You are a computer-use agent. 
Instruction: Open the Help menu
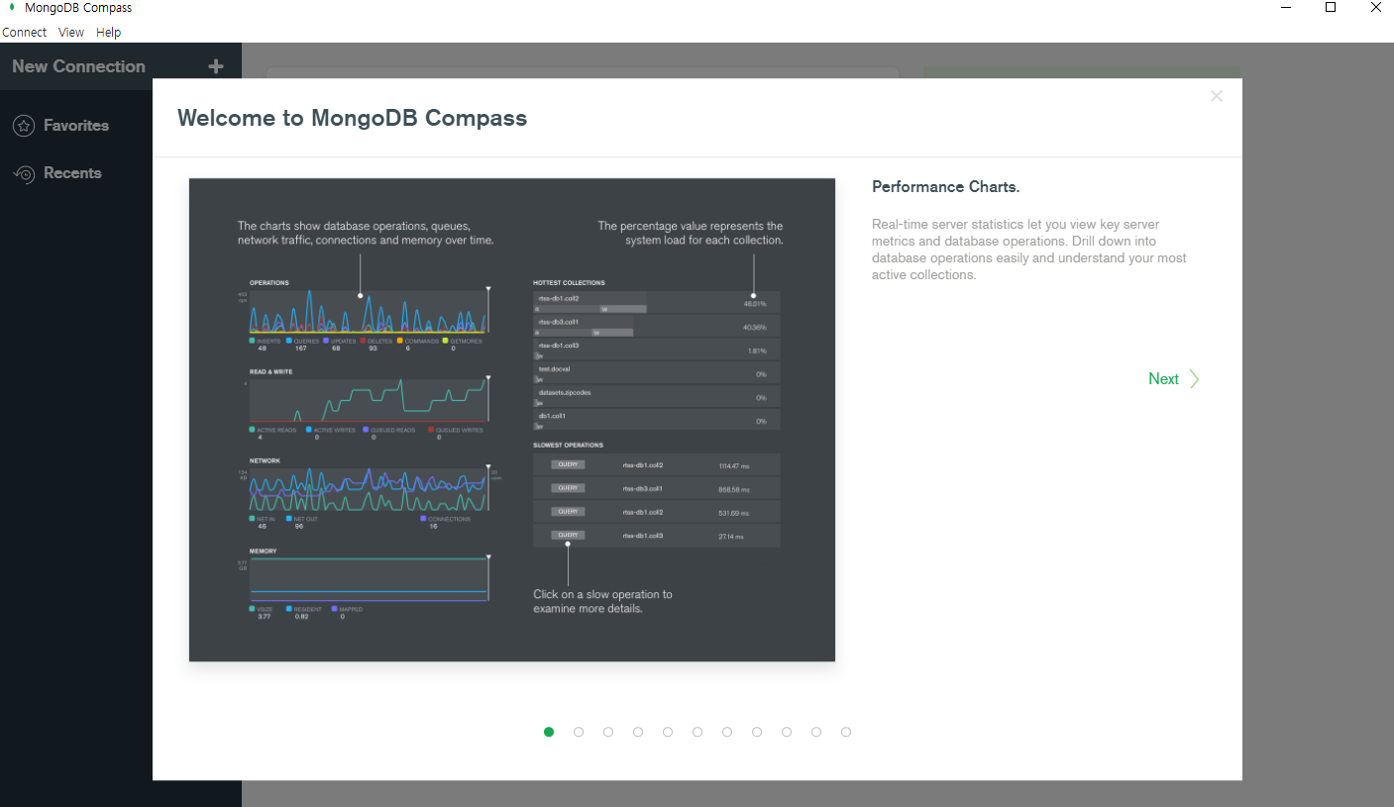tap(109, 32)
